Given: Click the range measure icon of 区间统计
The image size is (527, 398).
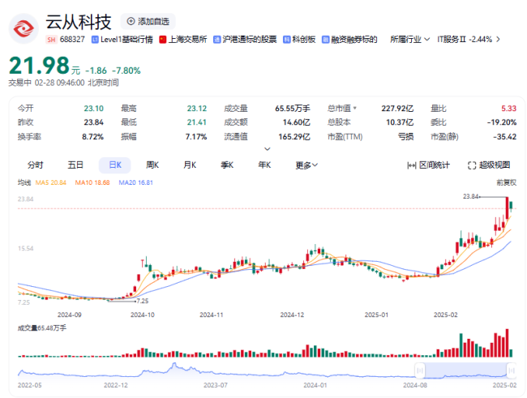Looking at the screenshot, I should click(x=411, y=165).
